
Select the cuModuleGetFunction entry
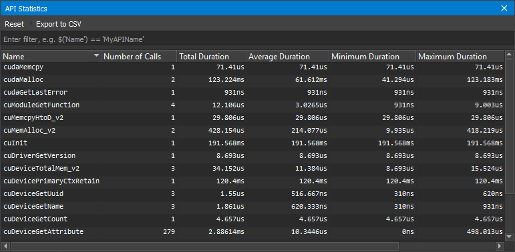tap(41, 105)
